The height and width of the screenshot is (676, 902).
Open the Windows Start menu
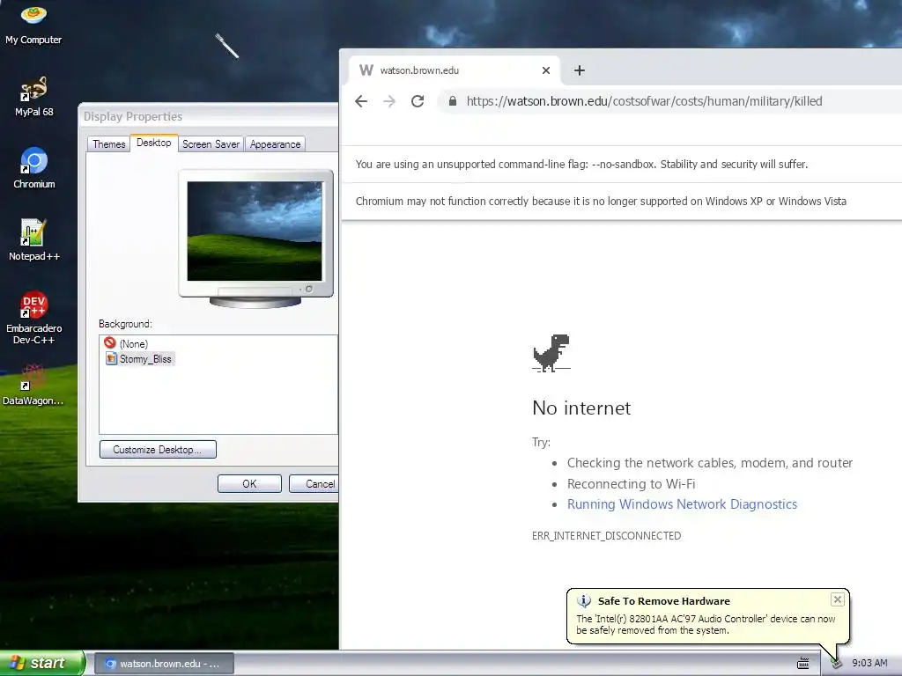[x=42, y=663]
